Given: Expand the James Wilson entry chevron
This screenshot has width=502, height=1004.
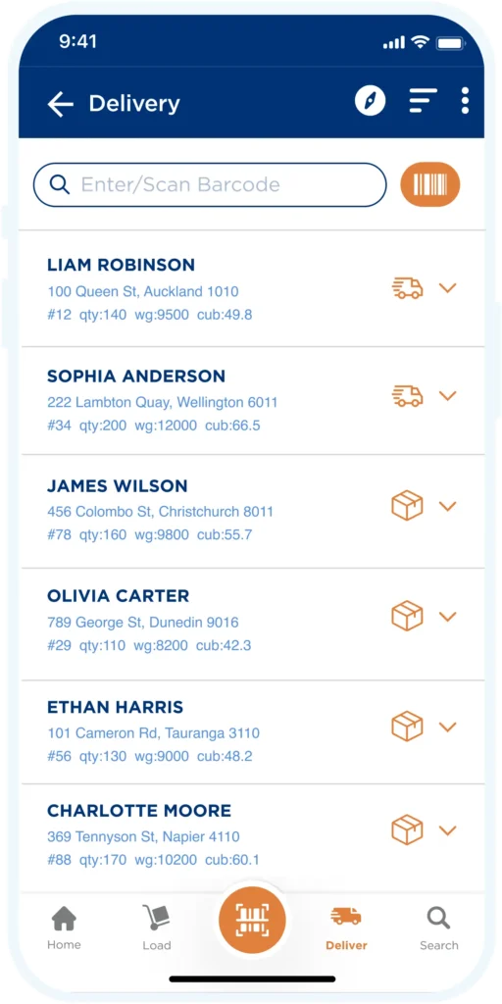Looking at the screenshot, I should click(x=447, y=506).
